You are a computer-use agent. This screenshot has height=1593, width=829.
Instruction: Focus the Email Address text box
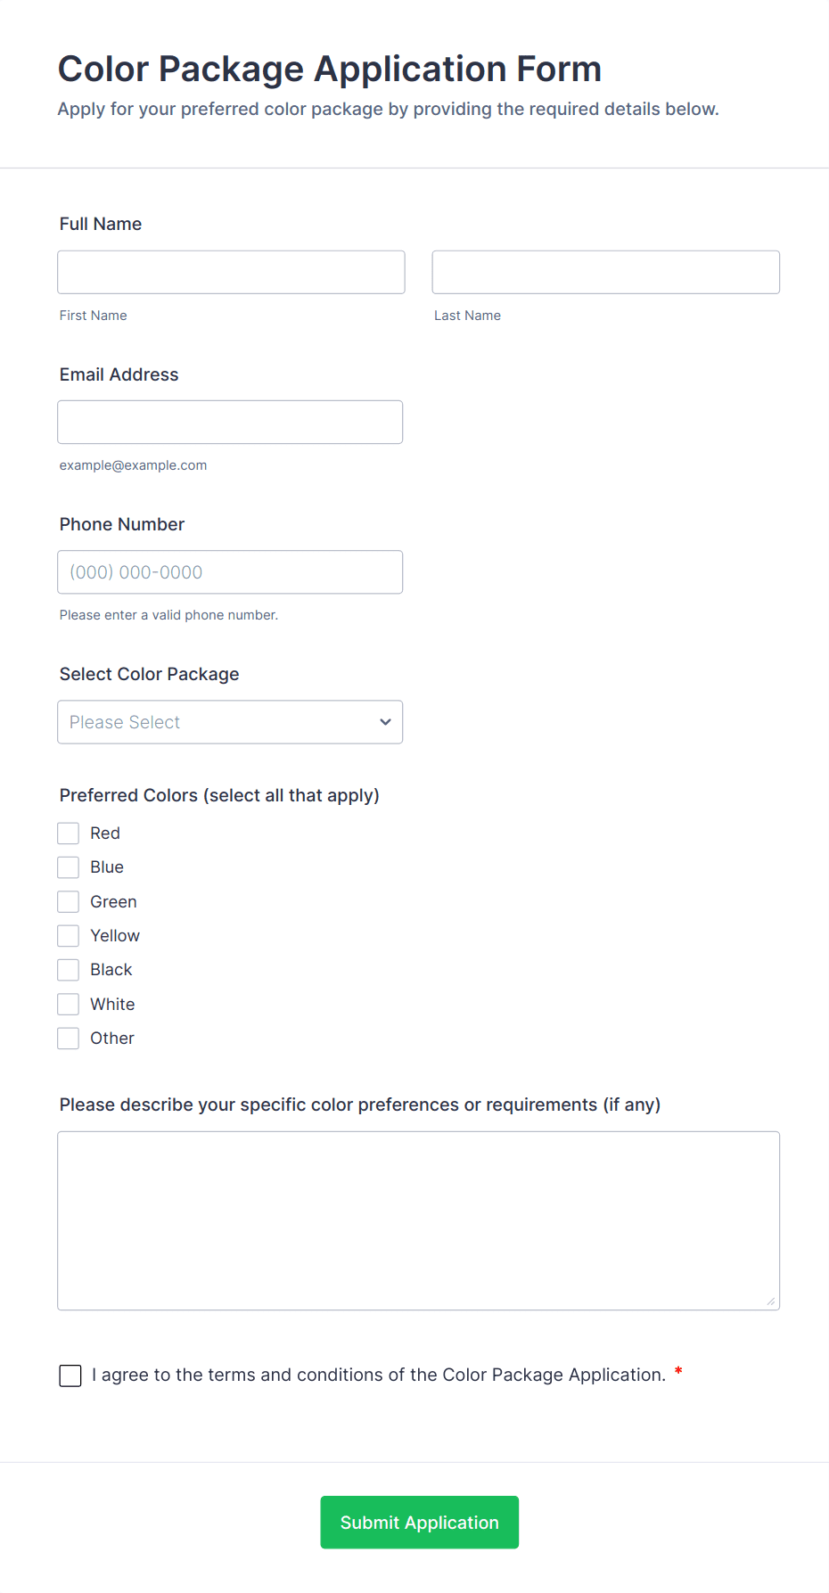tap(230, 422)
